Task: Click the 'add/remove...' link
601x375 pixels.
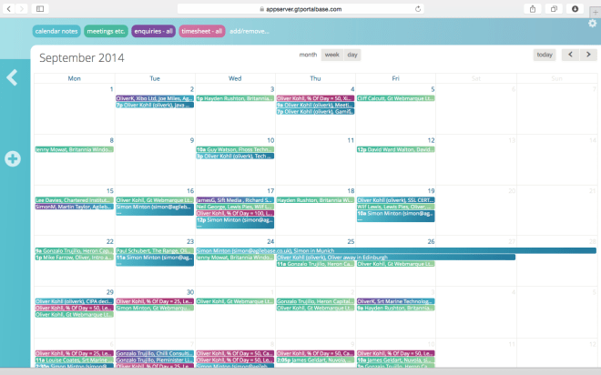Action: pyautogui.click(x=250, y=32)
